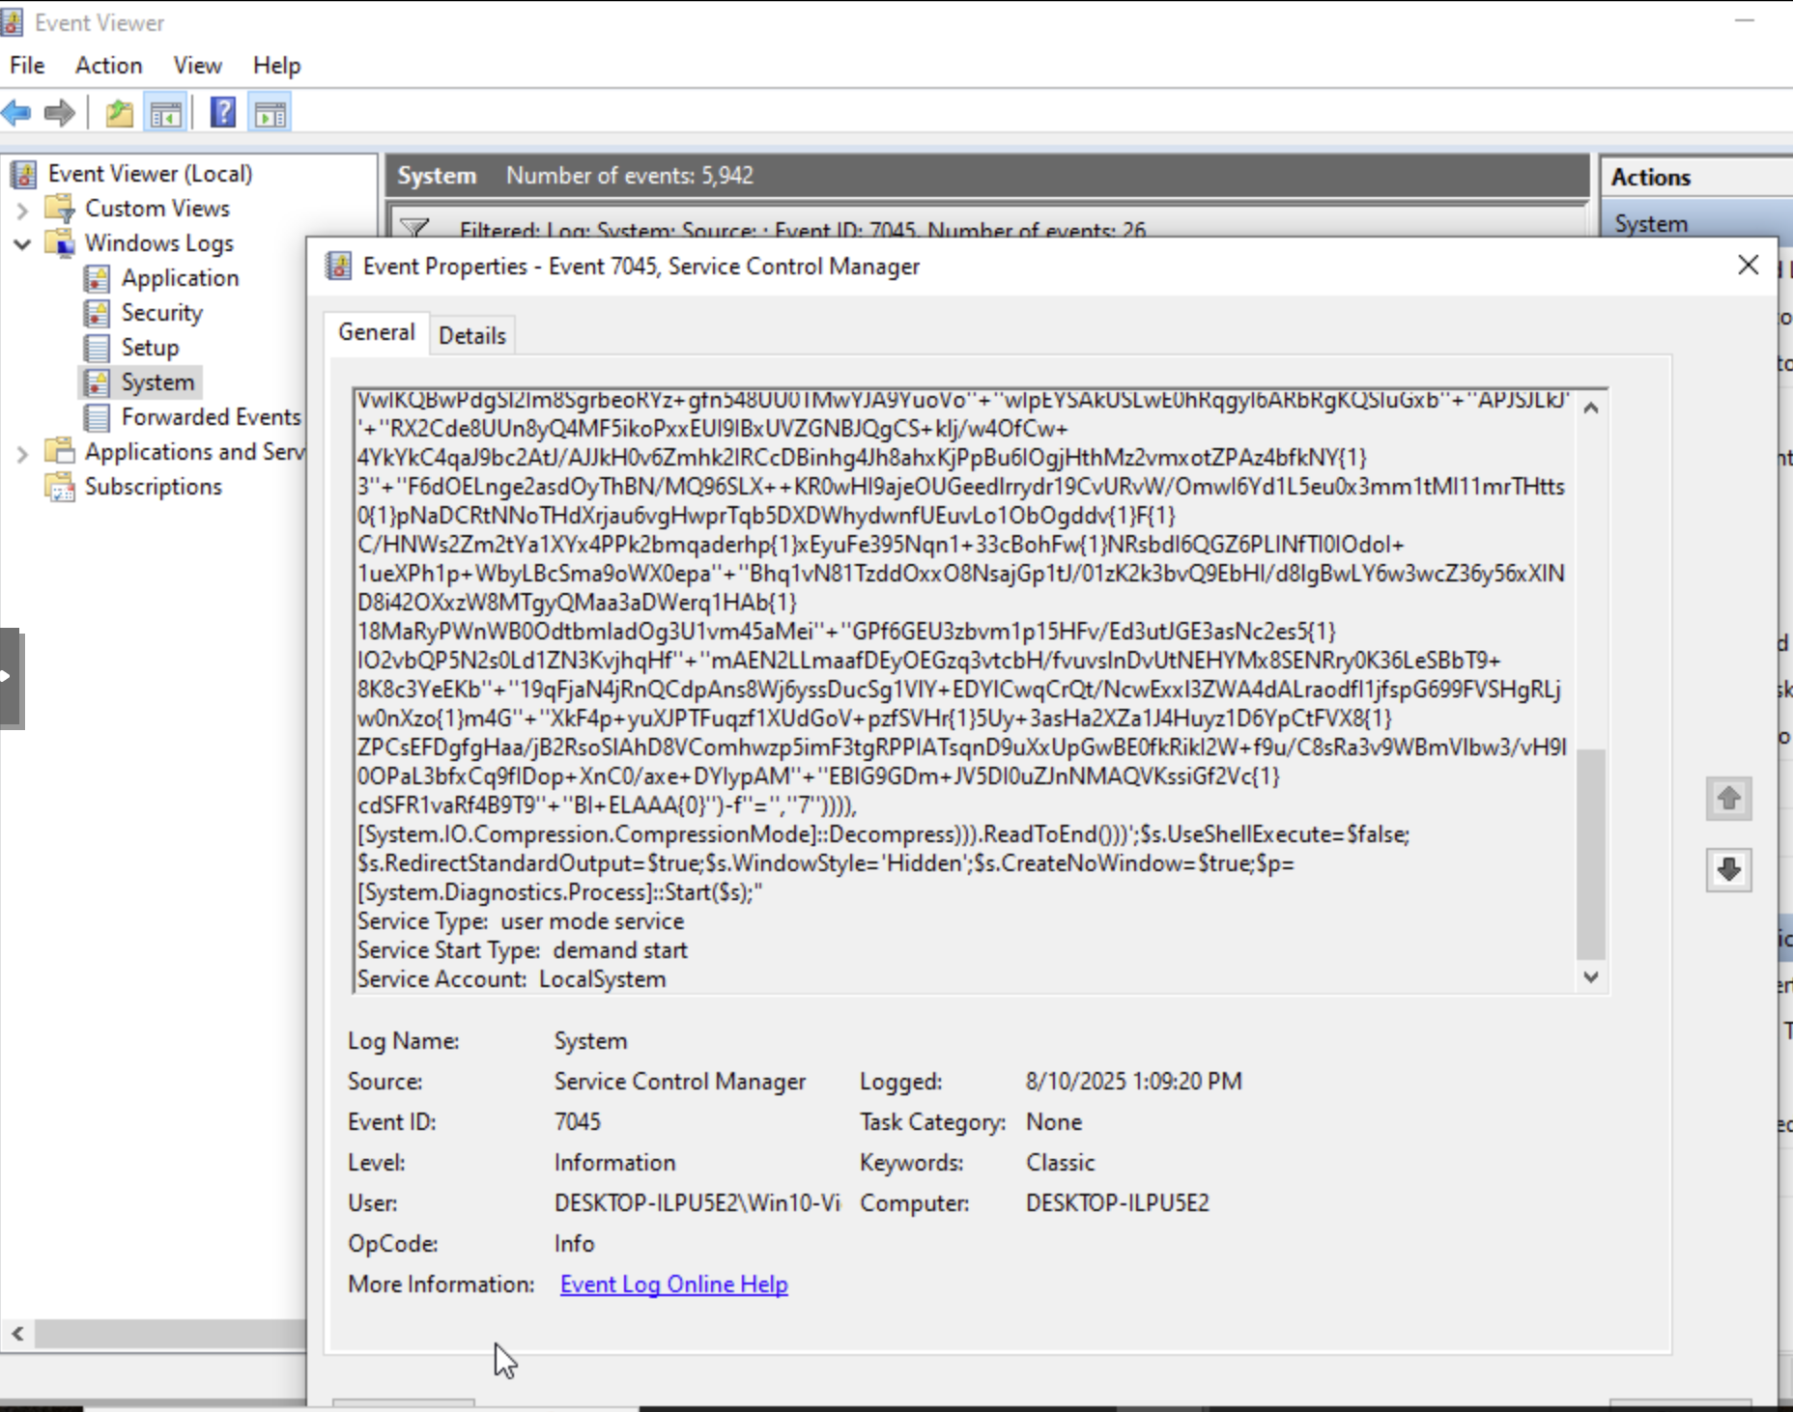Click the event description scrollbar thumb
Image resolution: width=1793 pixels, height=1412 pixels.
pyautogui.click(x=1591, y=855)
